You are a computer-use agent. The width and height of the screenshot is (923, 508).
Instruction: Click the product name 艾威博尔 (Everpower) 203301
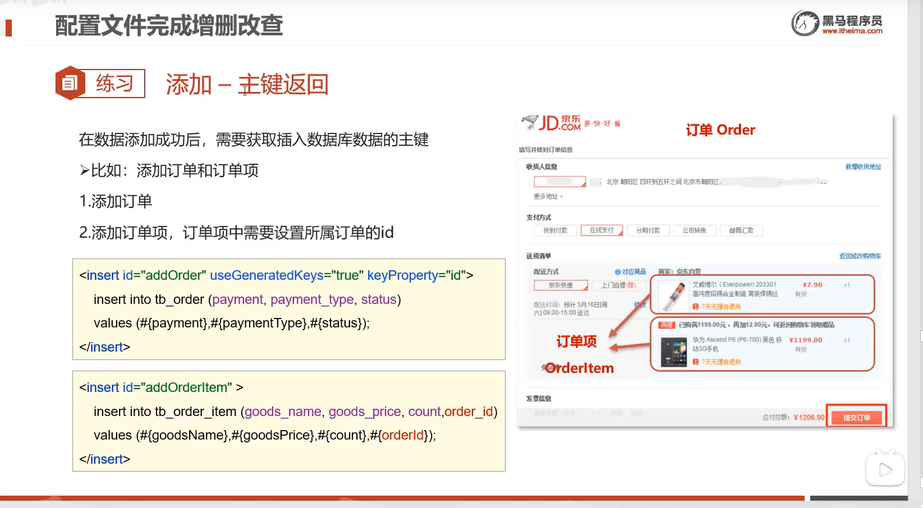(734, 285)
